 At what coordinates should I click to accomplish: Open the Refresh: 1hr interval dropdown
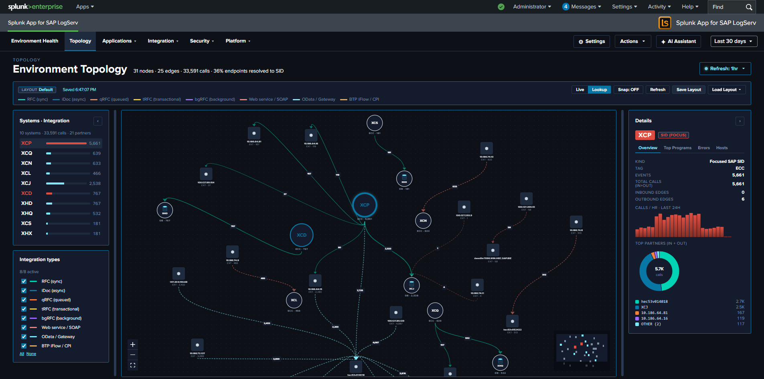[x=725, y=69]
